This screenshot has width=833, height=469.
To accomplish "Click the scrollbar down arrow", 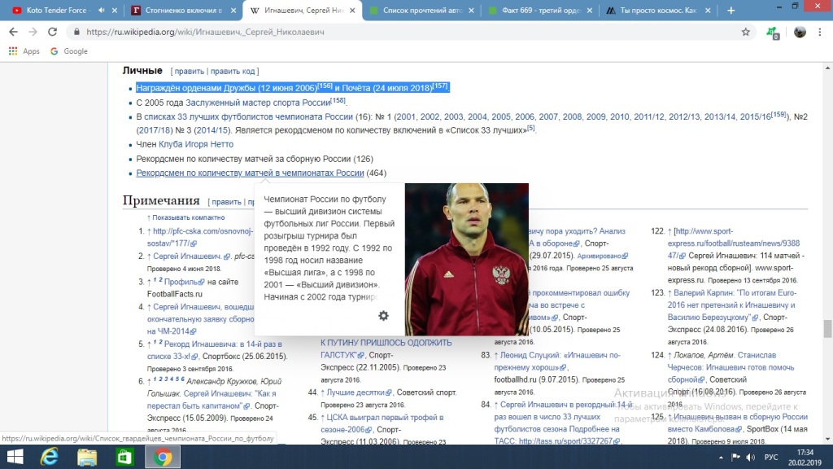I will click(827, 440).
